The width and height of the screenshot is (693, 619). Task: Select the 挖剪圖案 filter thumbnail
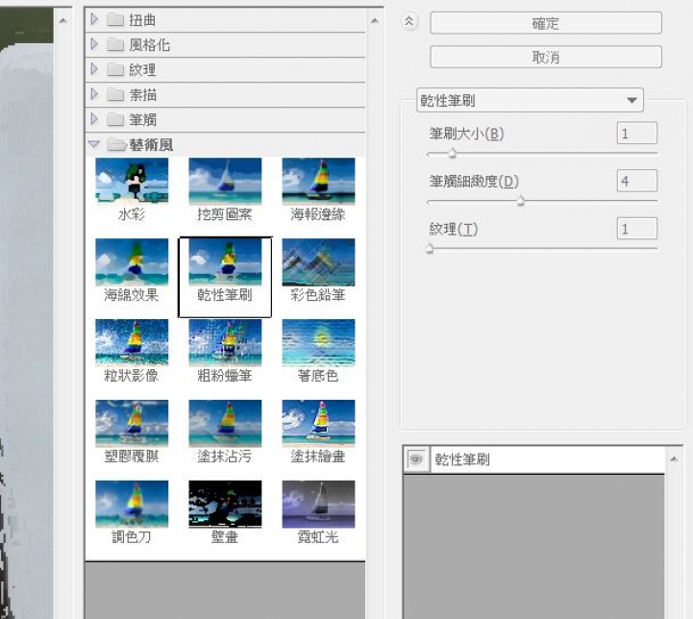tap(225, 182)
